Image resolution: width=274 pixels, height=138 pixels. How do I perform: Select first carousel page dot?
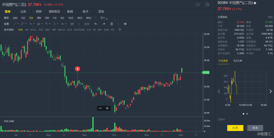coord(243,114)
